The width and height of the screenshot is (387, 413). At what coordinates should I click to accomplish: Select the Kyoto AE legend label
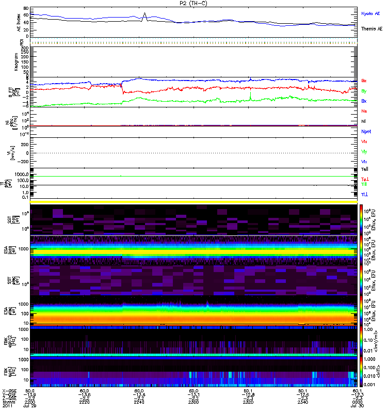click(x=370, y=13)
